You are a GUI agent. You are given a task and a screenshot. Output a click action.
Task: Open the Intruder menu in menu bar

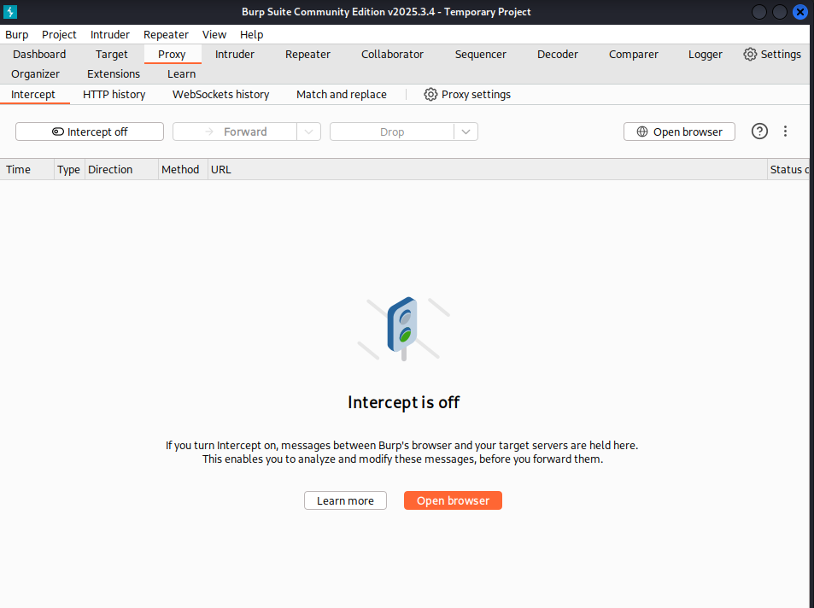click(x=110, y=35)
